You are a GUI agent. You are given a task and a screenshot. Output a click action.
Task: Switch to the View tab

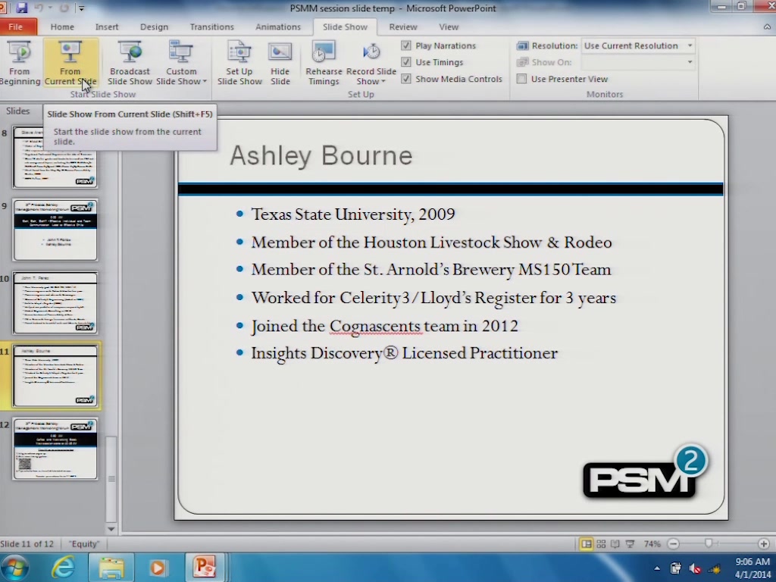coord(449,27)
